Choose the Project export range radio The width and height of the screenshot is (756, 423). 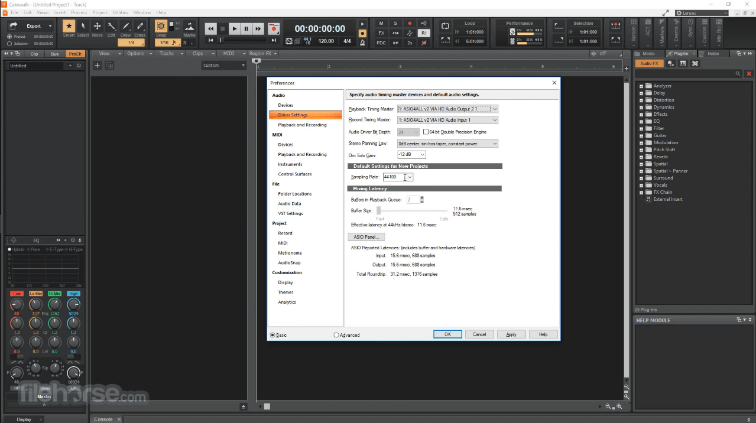click(x=9, y=37)
